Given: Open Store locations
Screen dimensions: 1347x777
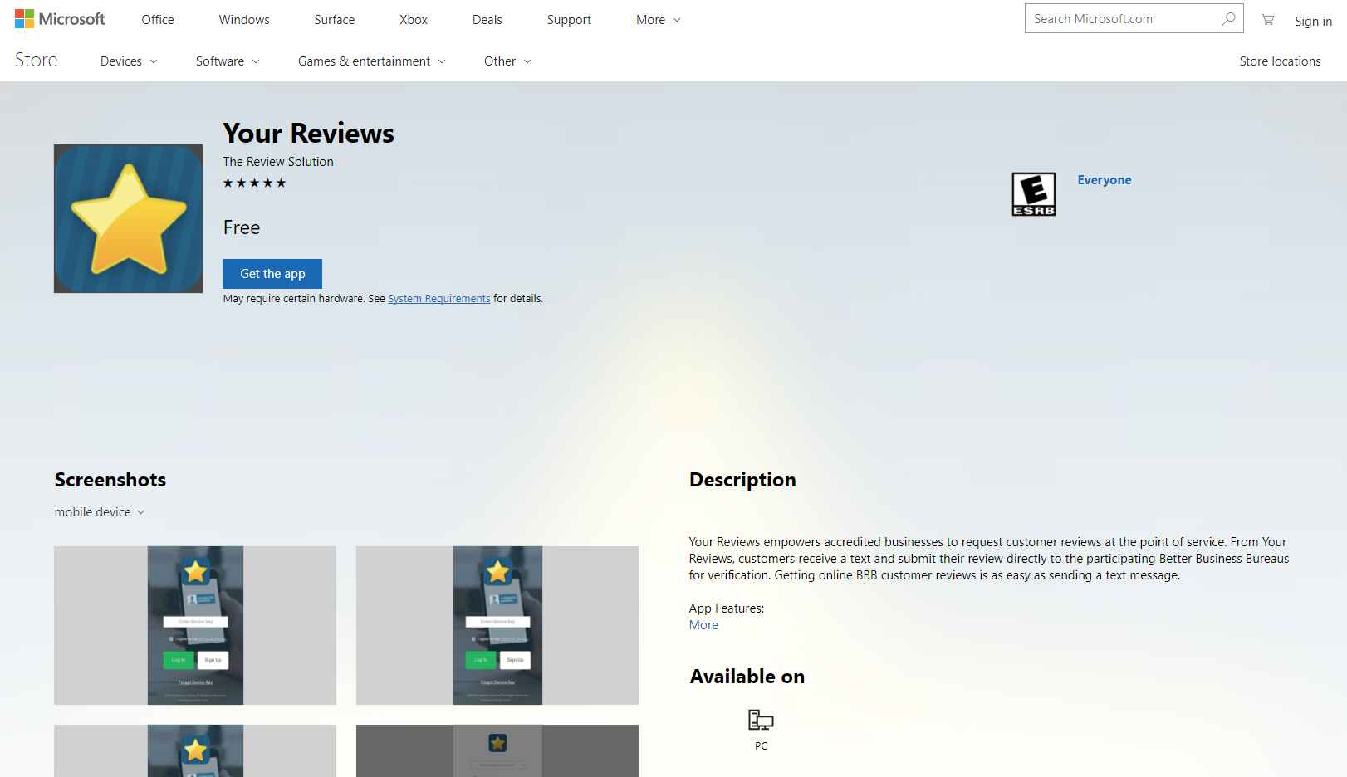Looking at the screenshot, I should 1280,61.
